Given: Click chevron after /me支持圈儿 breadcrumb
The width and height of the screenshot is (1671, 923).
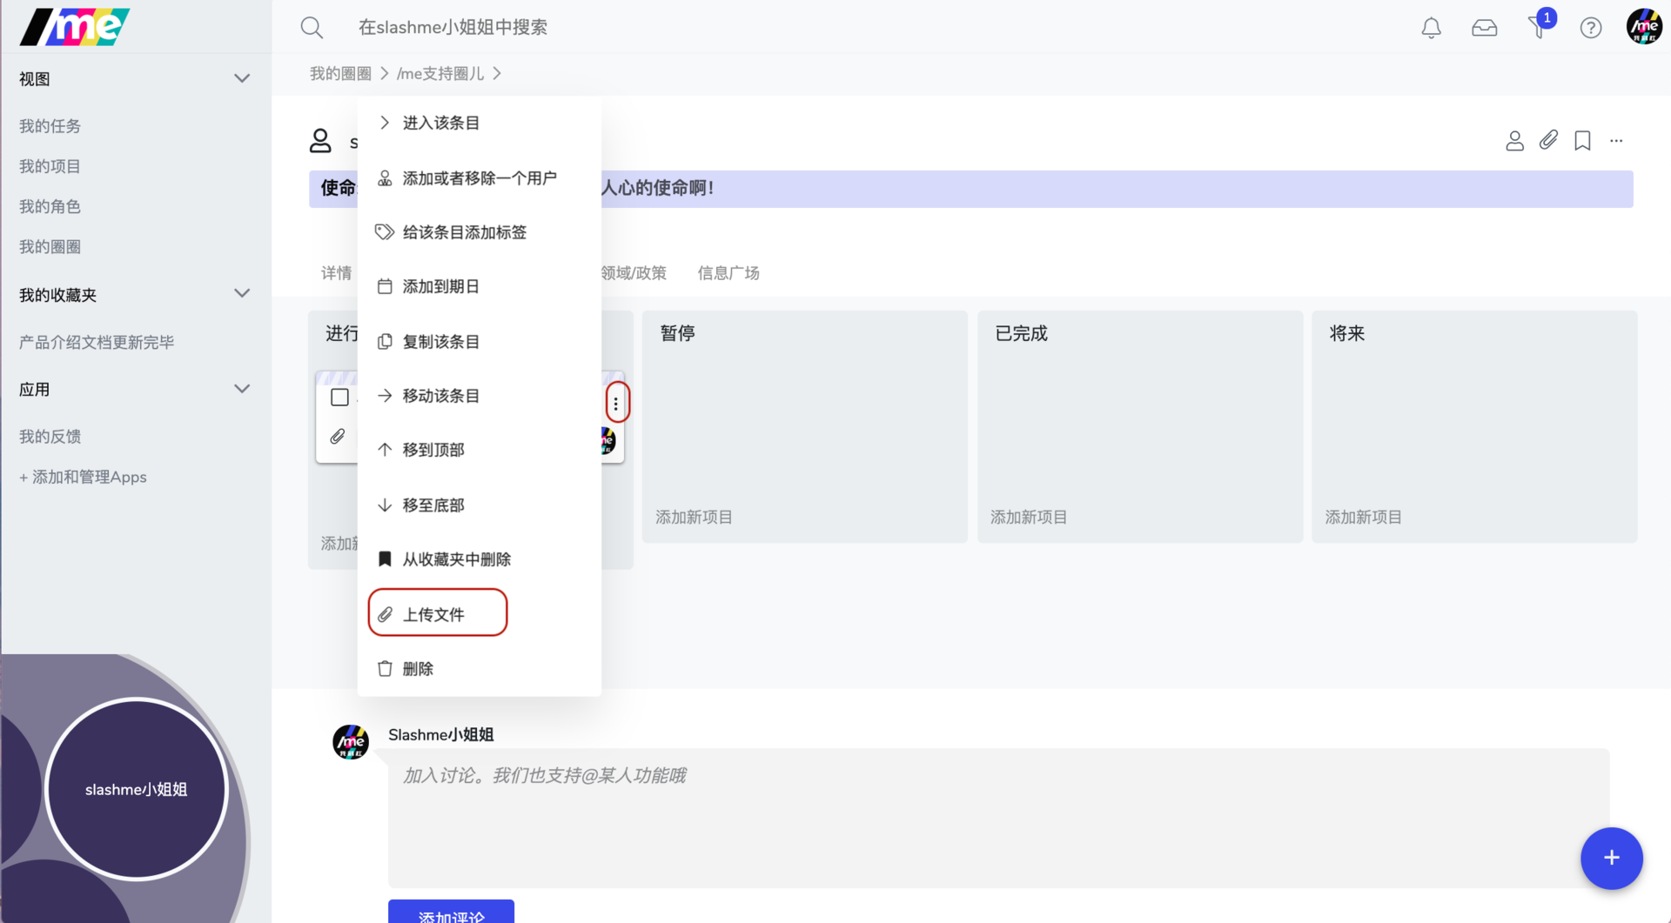Looking at the screenshot, I should 497,73.
